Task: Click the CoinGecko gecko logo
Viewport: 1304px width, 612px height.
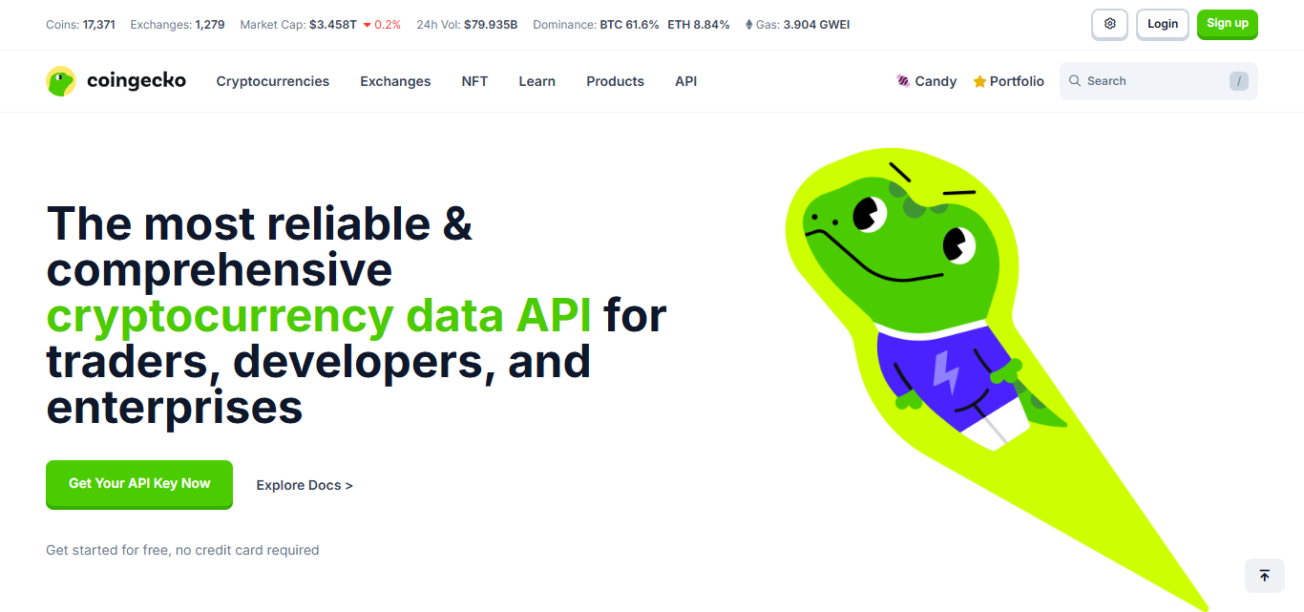Action: point(61,81)
